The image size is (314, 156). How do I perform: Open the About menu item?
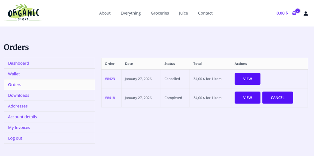click(x=105, y=13)
